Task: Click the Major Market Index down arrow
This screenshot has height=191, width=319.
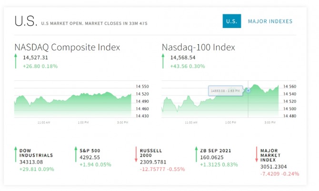Action: coord(256,154)
